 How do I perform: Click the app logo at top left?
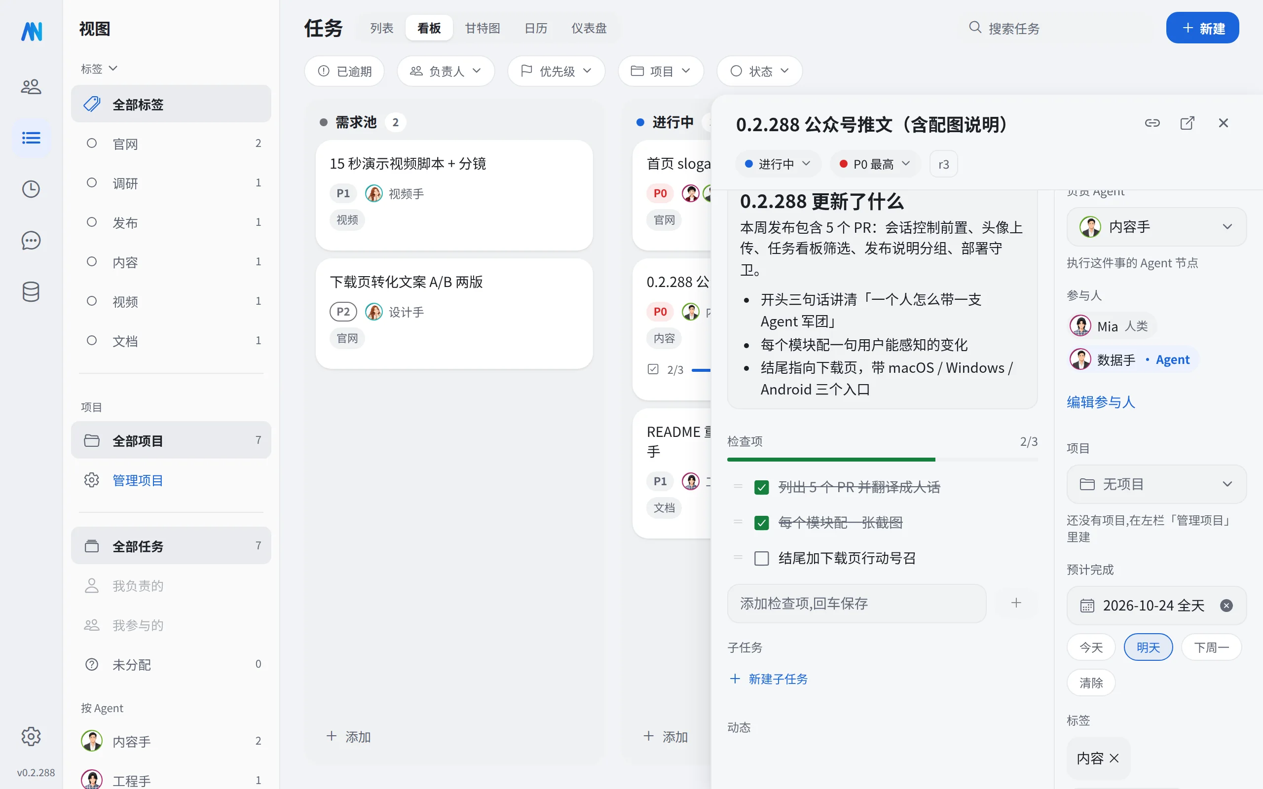tap(32, 31)
